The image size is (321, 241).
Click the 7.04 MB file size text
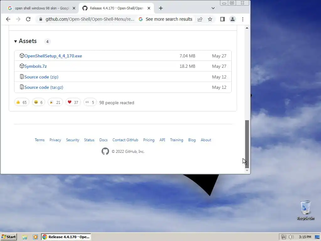coord(187,56)
